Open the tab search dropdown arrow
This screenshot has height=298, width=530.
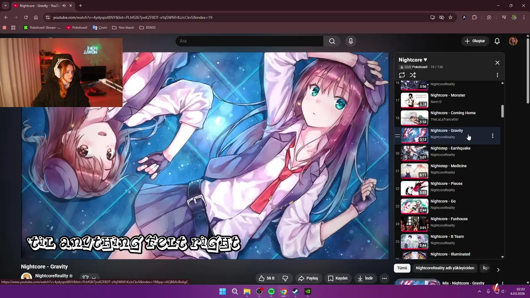pyautogui.click(x=5, y=6)
